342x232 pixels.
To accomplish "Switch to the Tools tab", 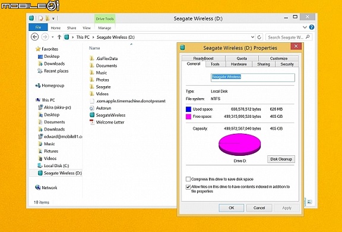I will coord(215,64).
